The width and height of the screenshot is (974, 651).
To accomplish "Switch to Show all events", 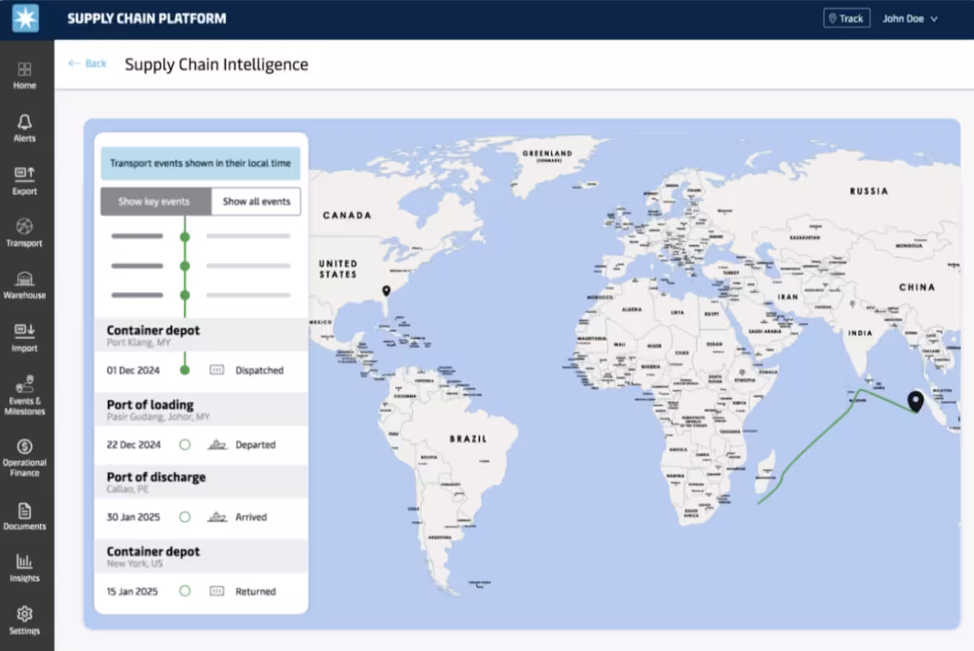I will pyautogui.click(x=255, y=201).
